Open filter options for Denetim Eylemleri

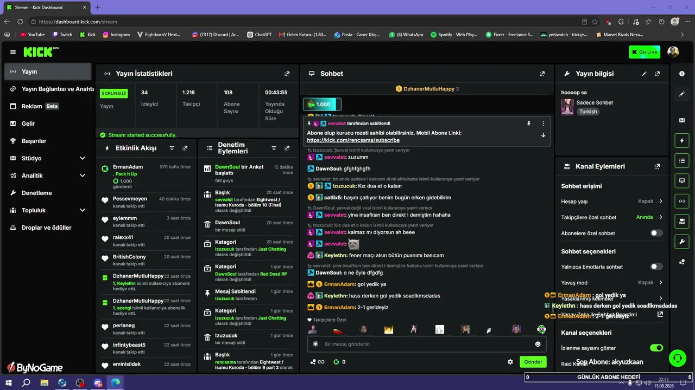274,148
